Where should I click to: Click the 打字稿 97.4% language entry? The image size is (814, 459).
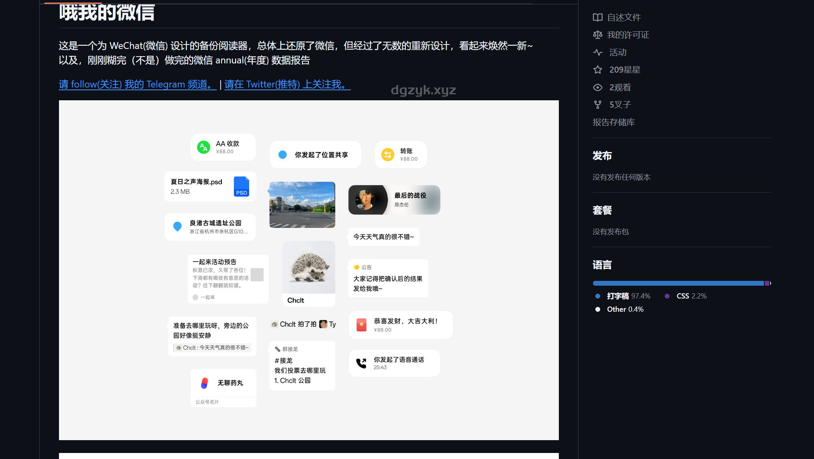[628, 296]
